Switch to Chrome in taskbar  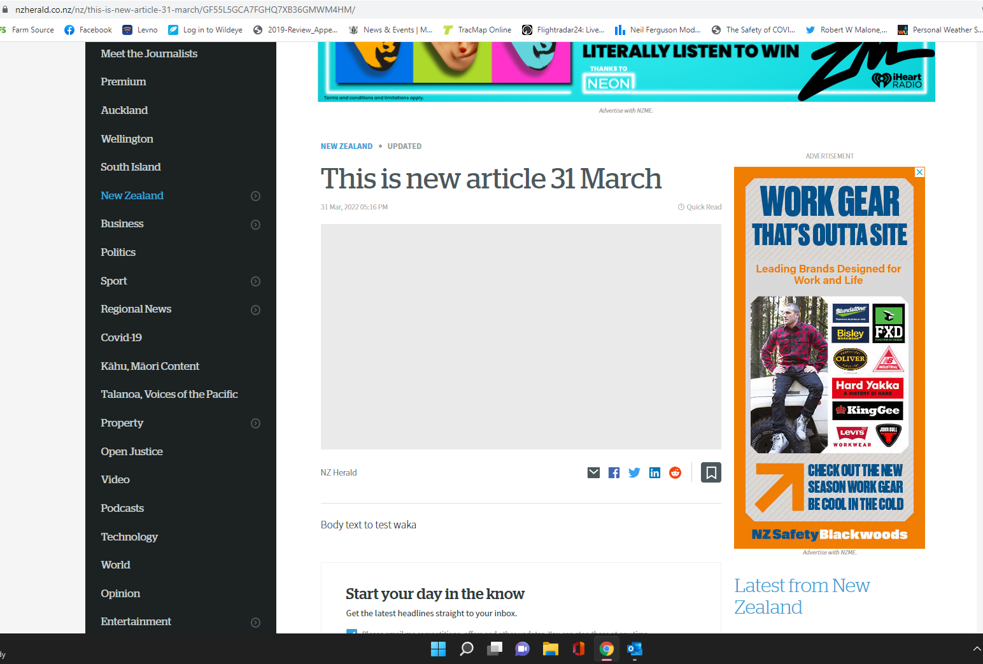(607, 649)
